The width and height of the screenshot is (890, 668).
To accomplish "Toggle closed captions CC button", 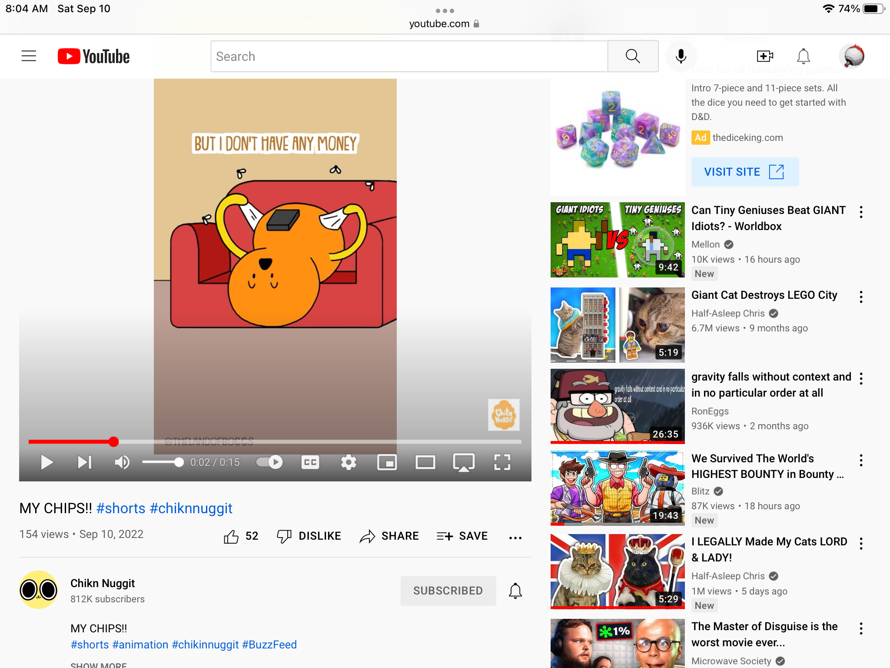I will 310,462.
